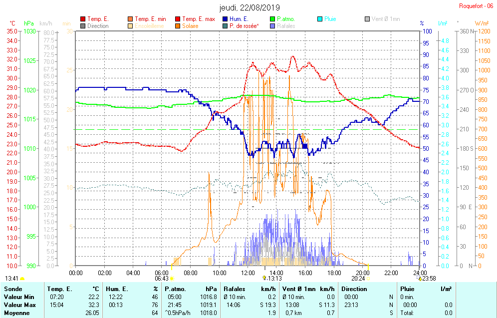The width and height of the screenshot is (497, 318).
Task: Click the 180 S direction axis label
Action: [467, 148]
